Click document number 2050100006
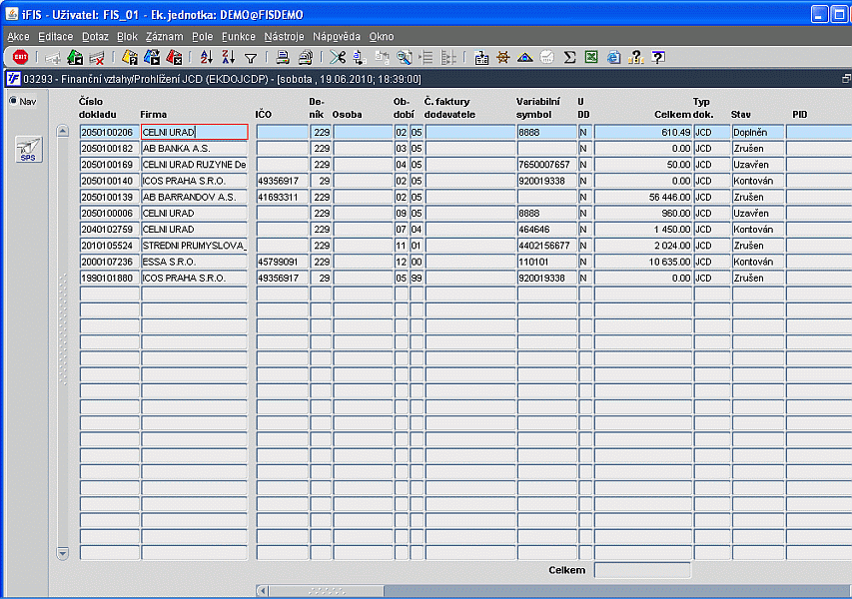The image size is (852, 599). coord(109,213)
